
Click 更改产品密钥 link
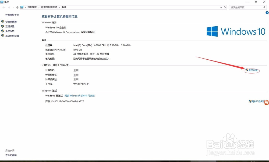[x=258, y=101]
